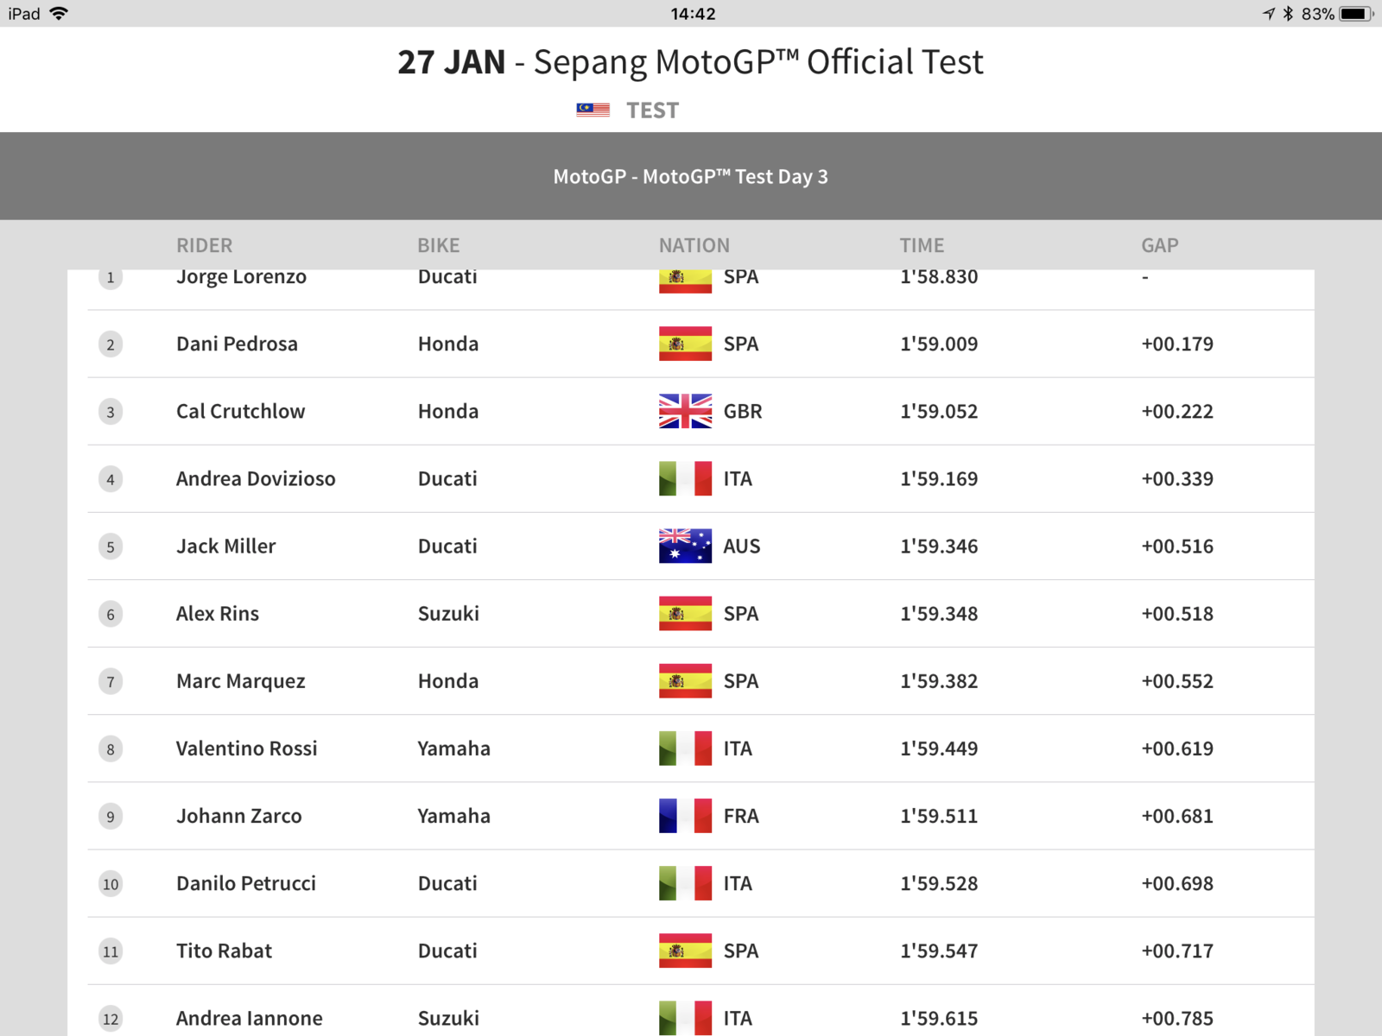
Task: Select the TIME column header
Action: (922, 245)
